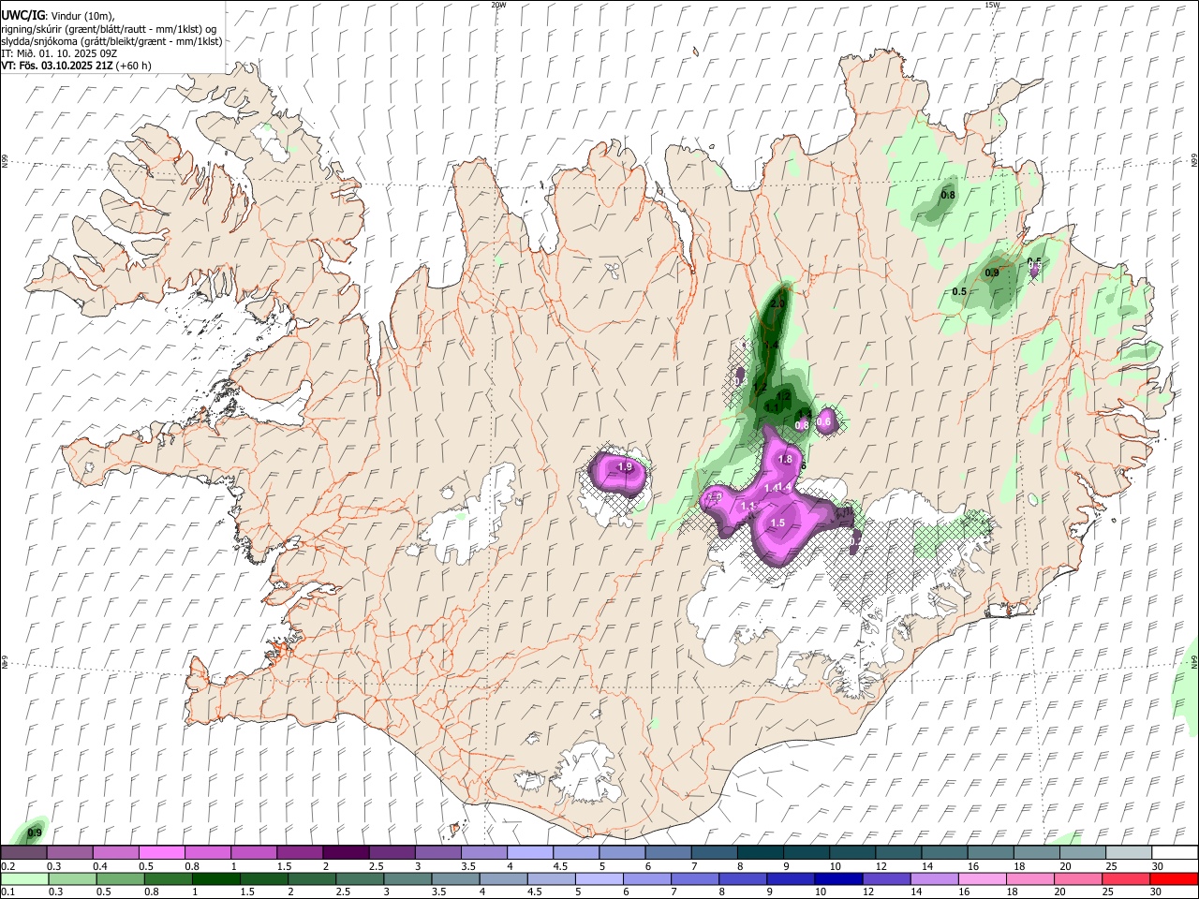The width and height of the screenshot is (1199, 899).
Task: Click the 2.0 value in the dark green rain band
Action: tap(777, 304)
